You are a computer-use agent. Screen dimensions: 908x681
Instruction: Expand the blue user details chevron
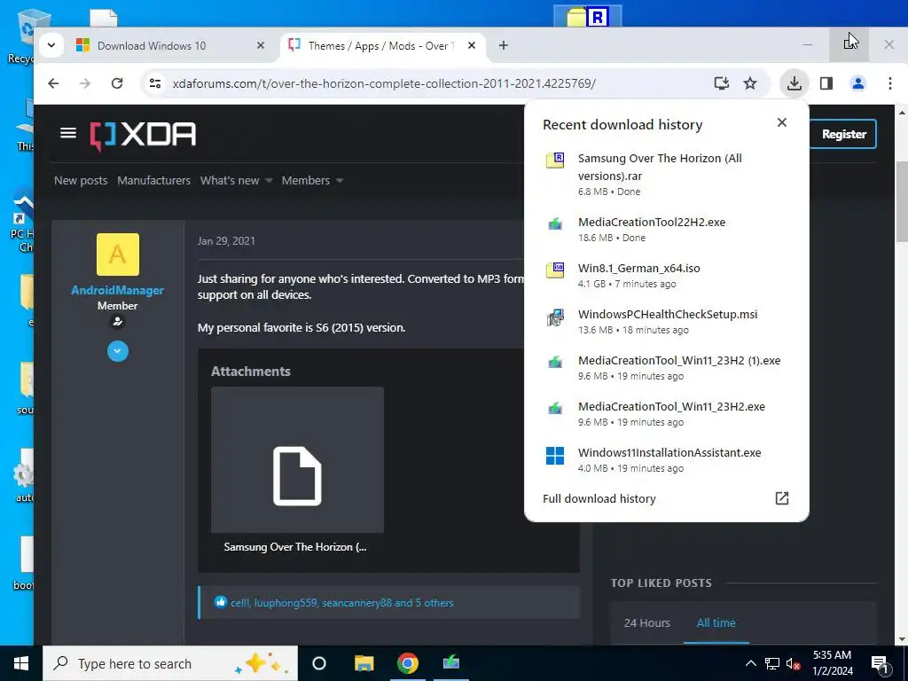118,351
